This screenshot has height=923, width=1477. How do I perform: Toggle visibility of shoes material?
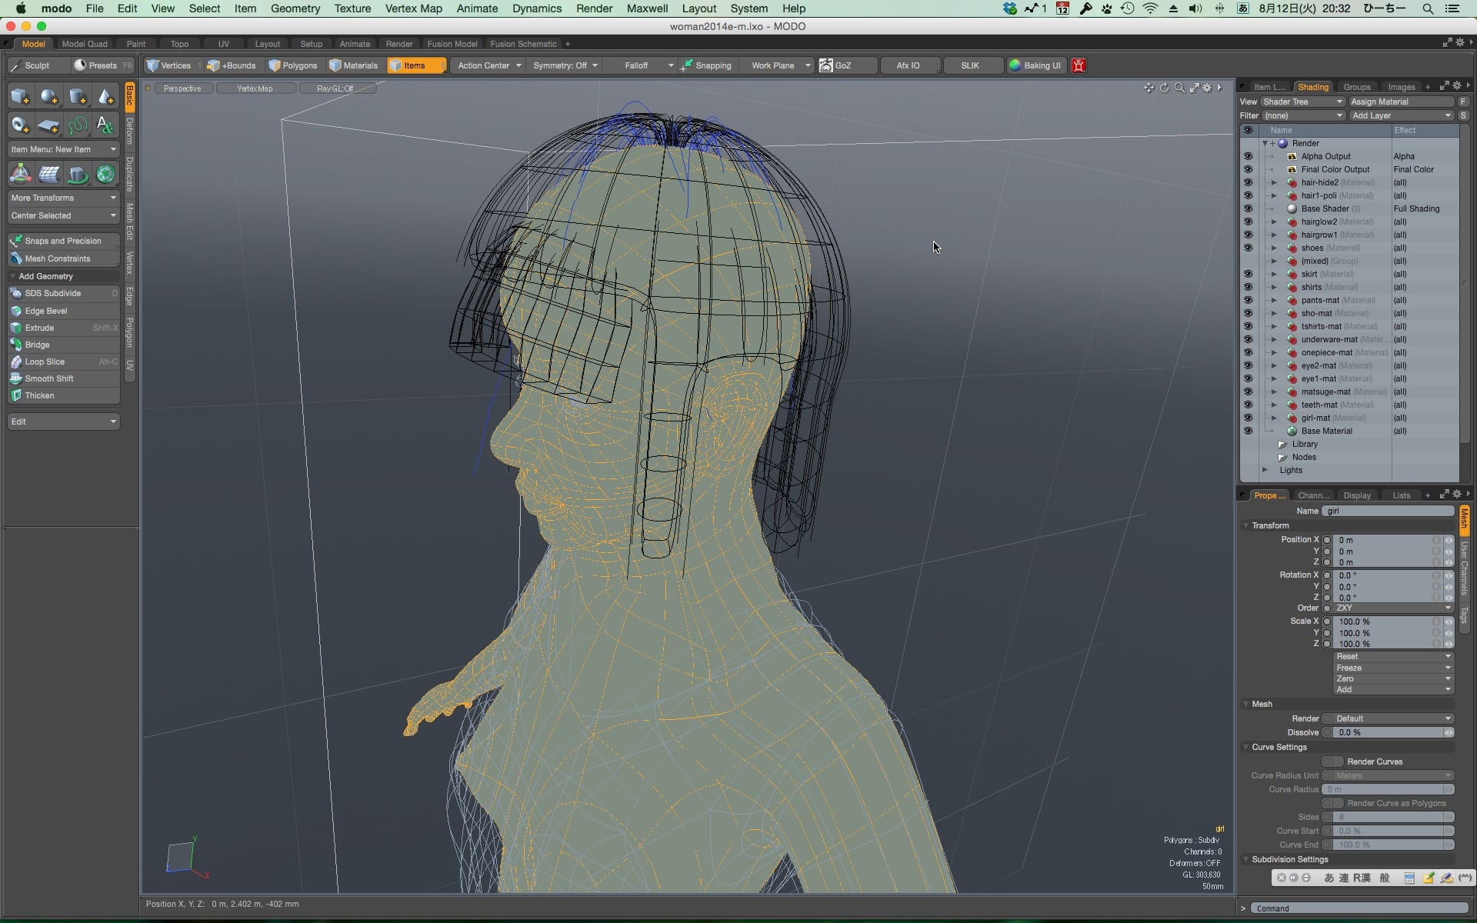click(1248, 248)
